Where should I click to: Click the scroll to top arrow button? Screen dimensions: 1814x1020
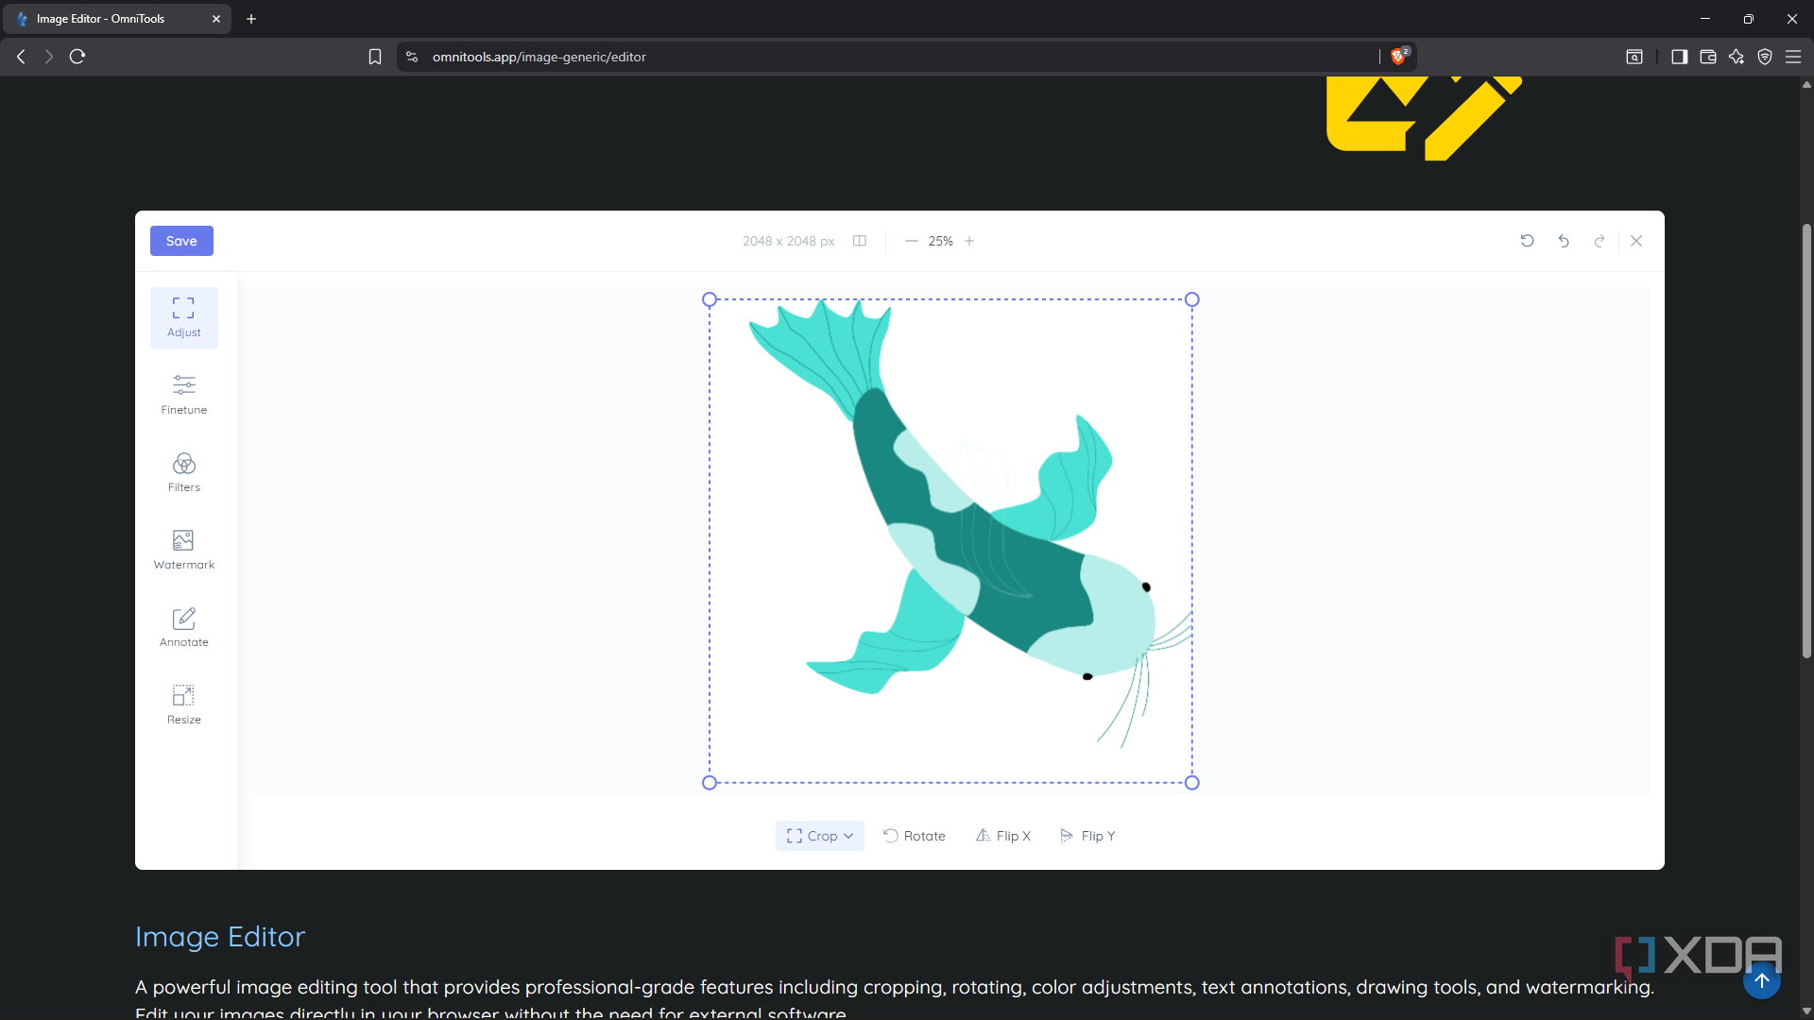[x=1761, y=980]
